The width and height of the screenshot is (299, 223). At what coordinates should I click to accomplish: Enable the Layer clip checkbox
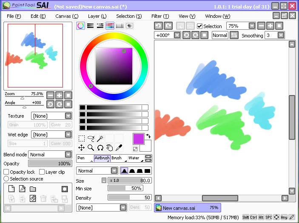[x=42, y=172]
